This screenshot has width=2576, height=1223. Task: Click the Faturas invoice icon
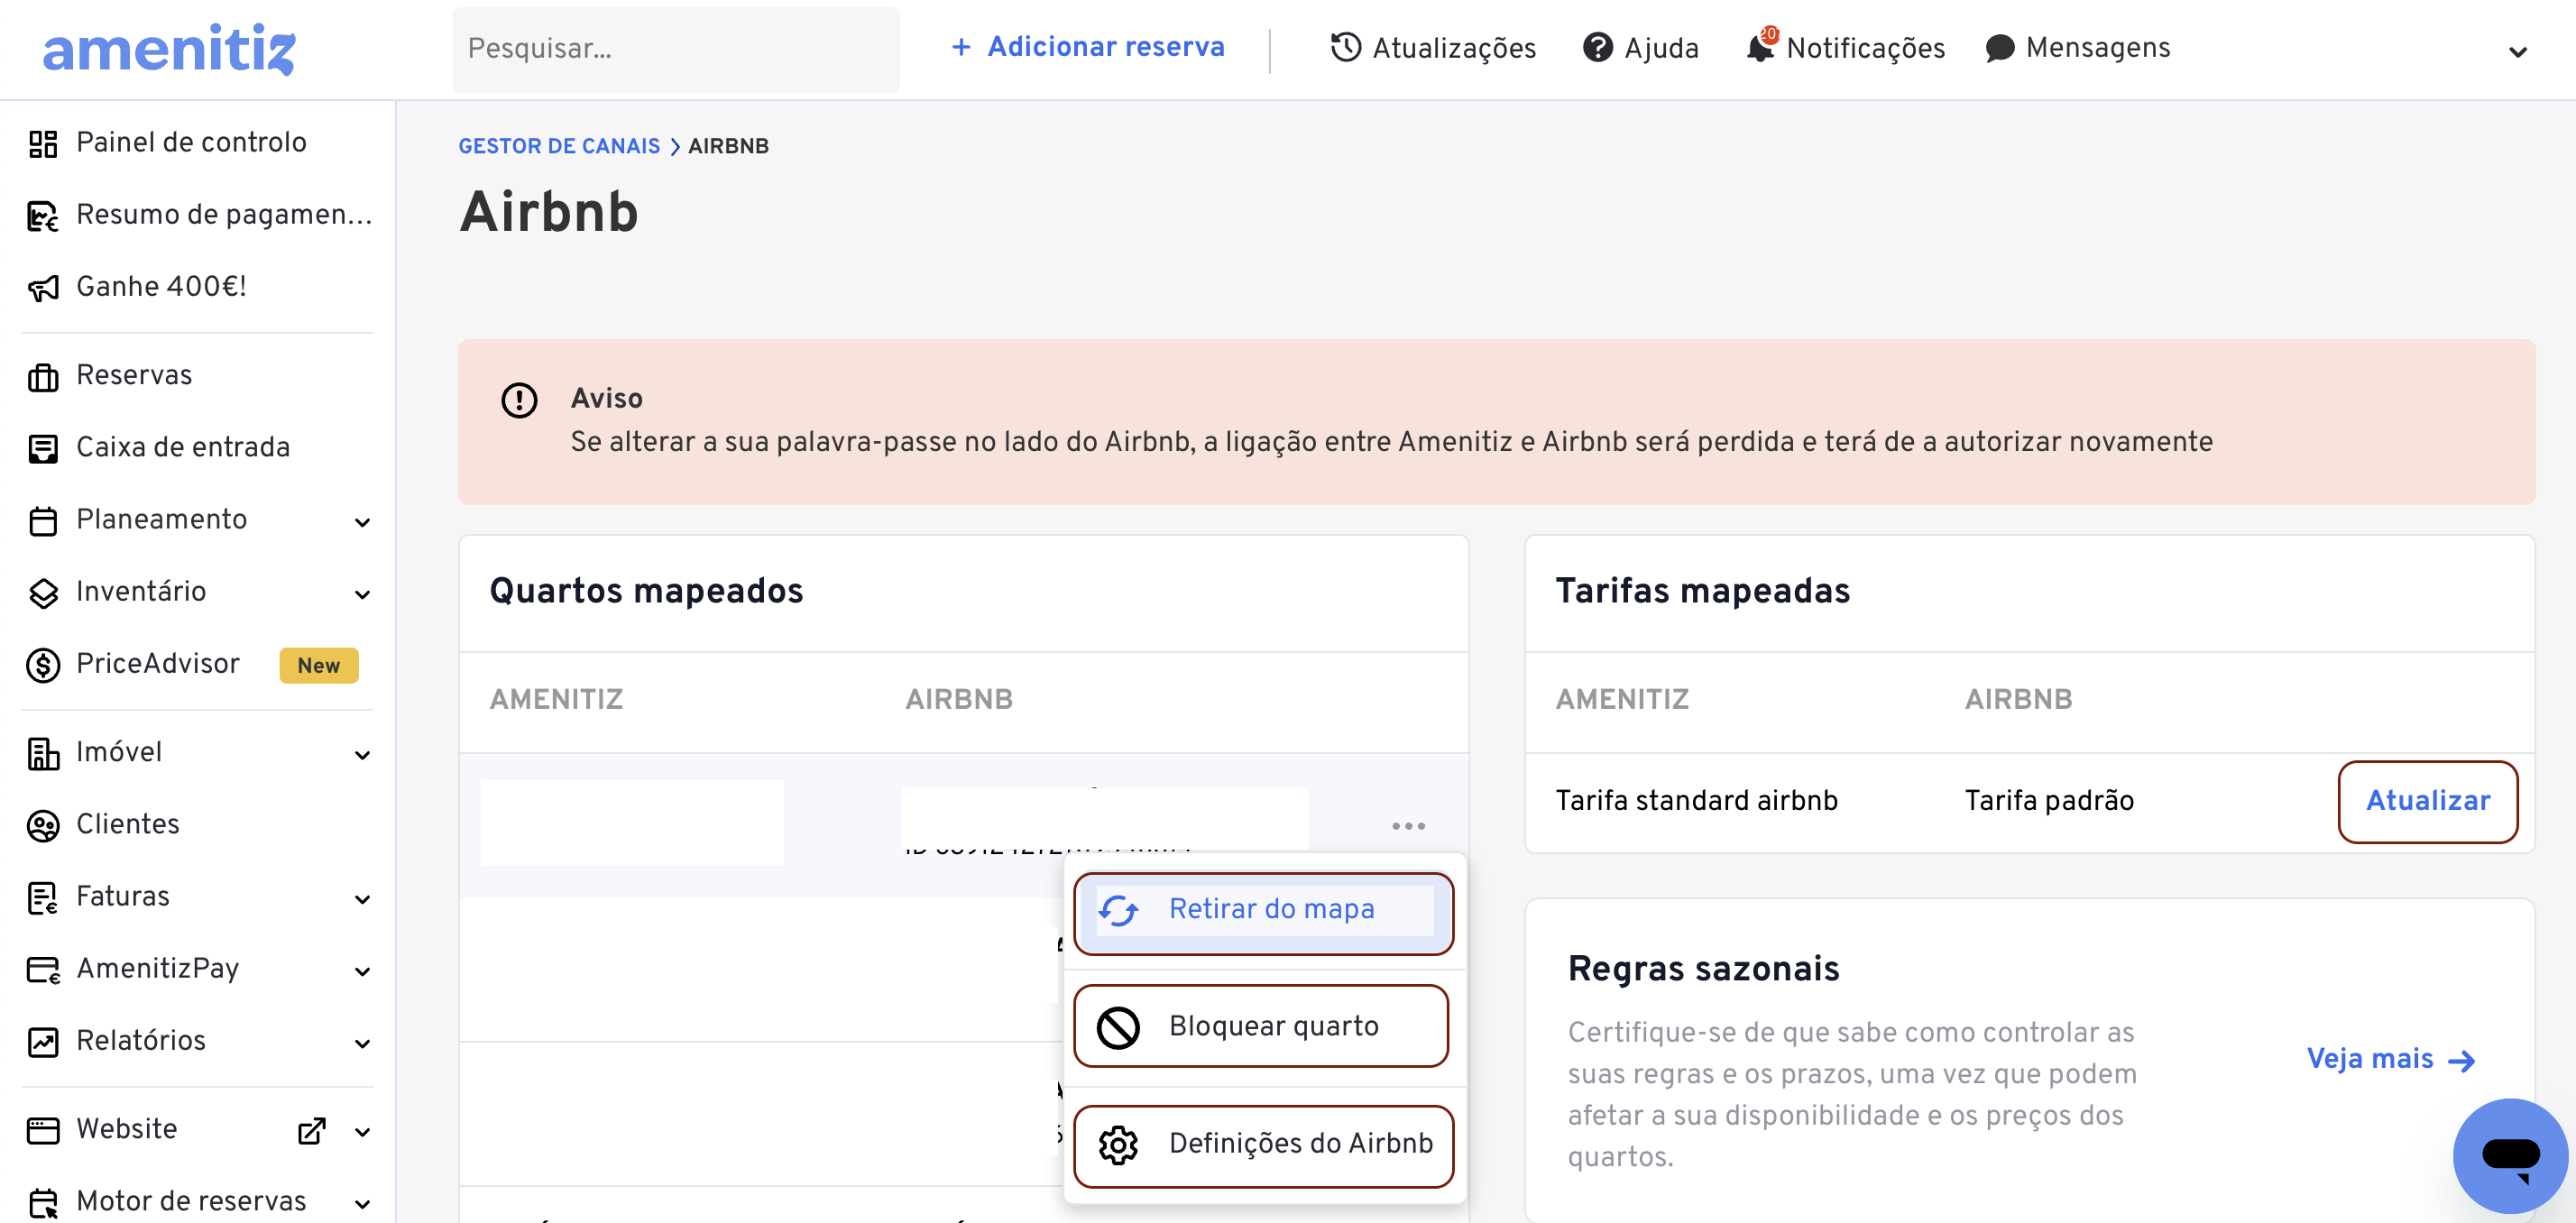click(x=43, y=898)
